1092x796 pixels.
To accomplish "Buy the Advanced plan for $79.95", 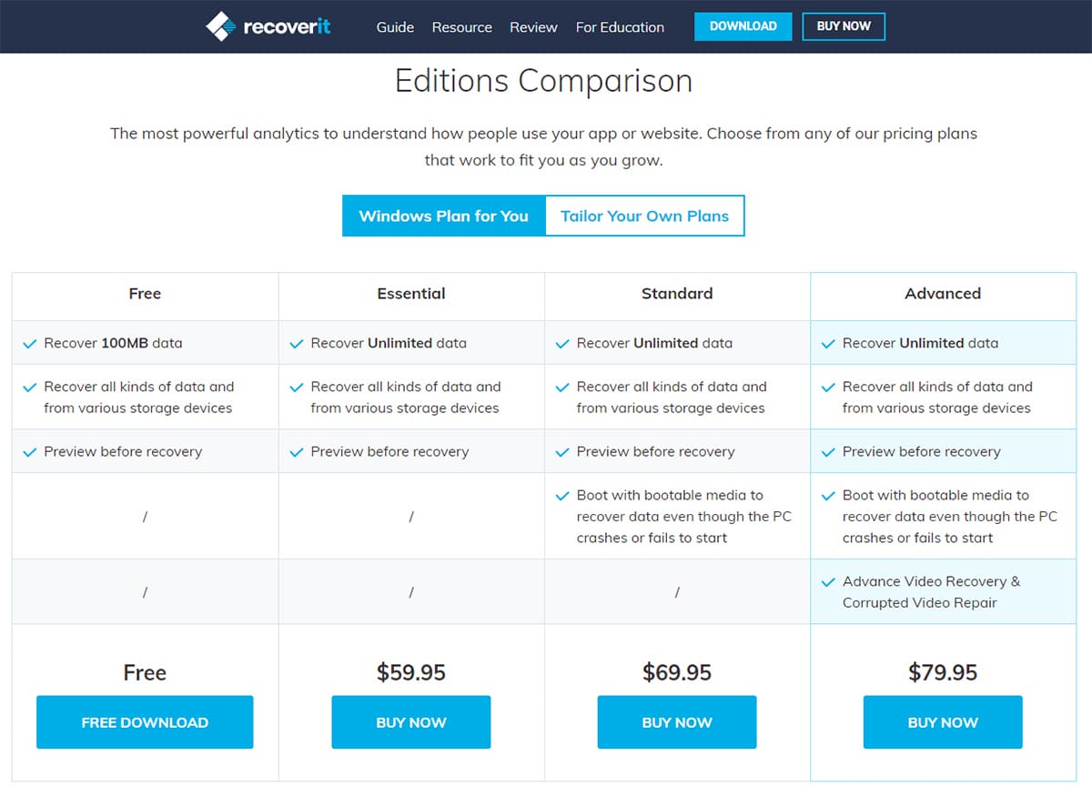I will 942,722.
